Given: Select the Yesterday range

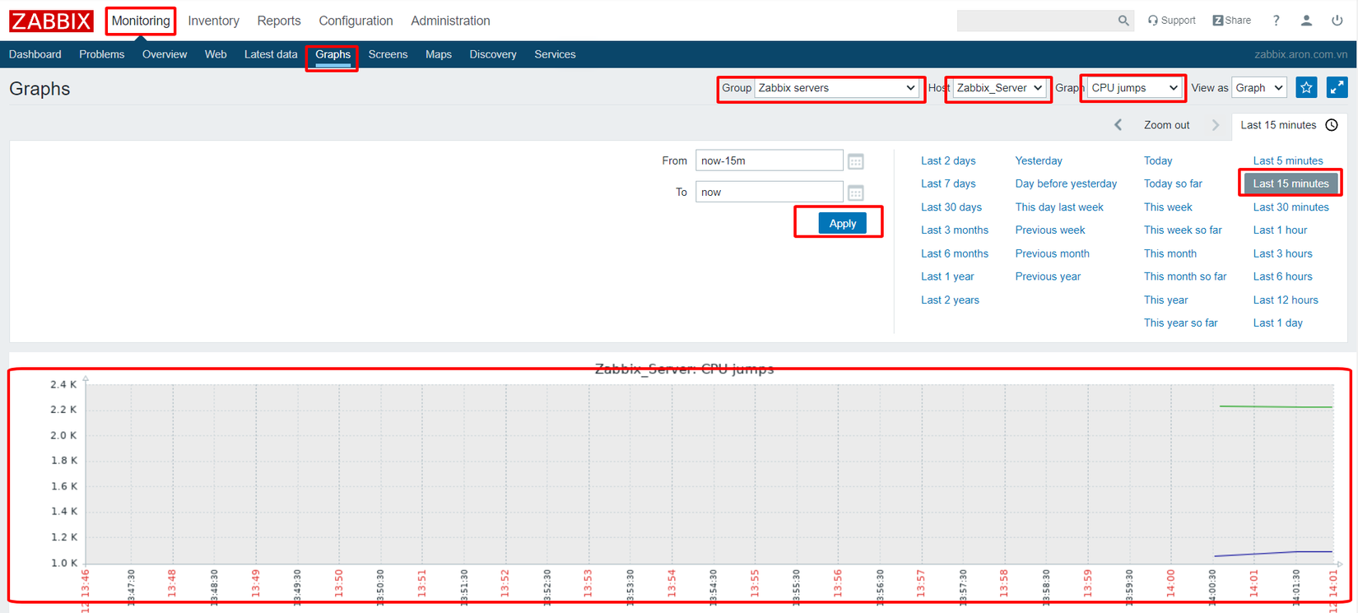Looking at the screenshot, I should 1039,160.
